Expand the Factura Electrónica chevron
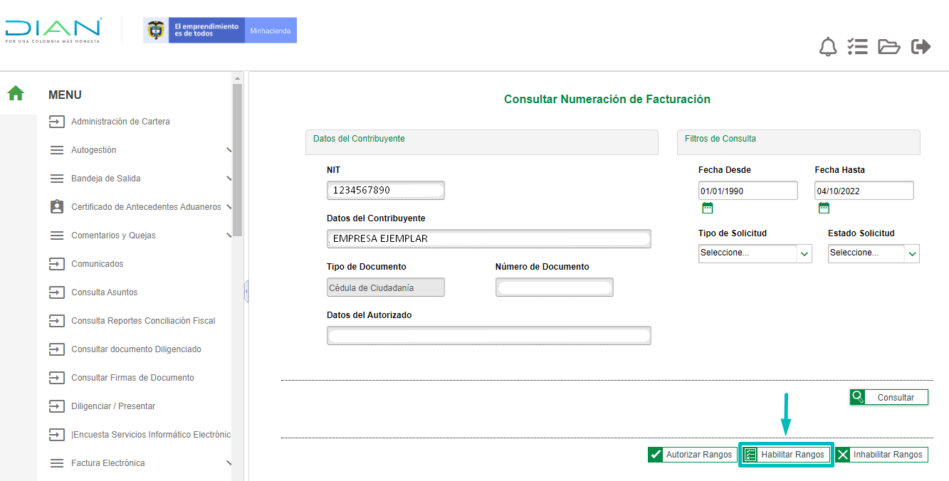The width and height of the screenshot is (949, 481). click(229, 463)
